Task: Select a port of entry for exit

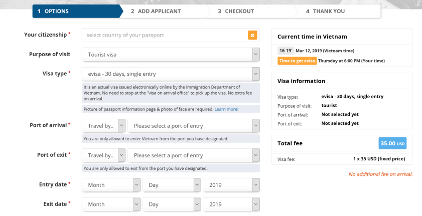Action: (x=194, y=155)
